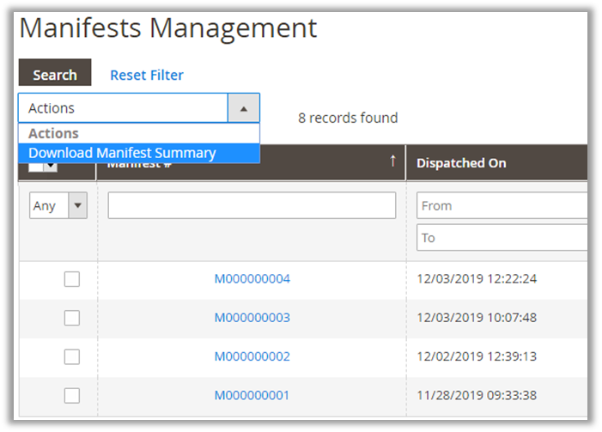Select the grey Actions option in the list
The image size is (602, 432).
(x=53, y=133)
